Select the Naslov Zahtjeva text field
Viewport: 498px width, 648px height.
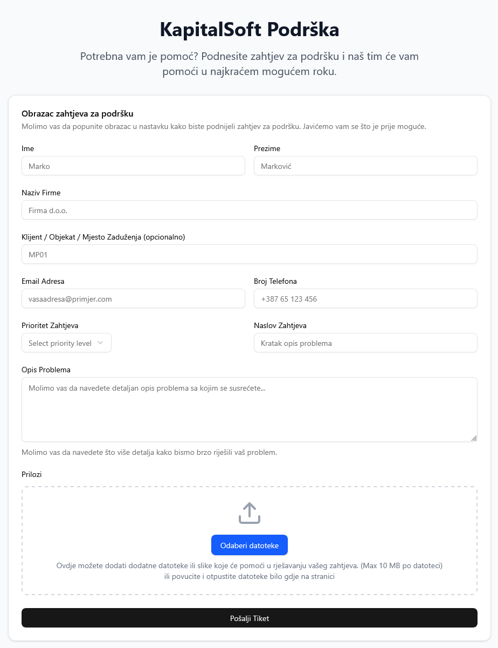[365, 343]
